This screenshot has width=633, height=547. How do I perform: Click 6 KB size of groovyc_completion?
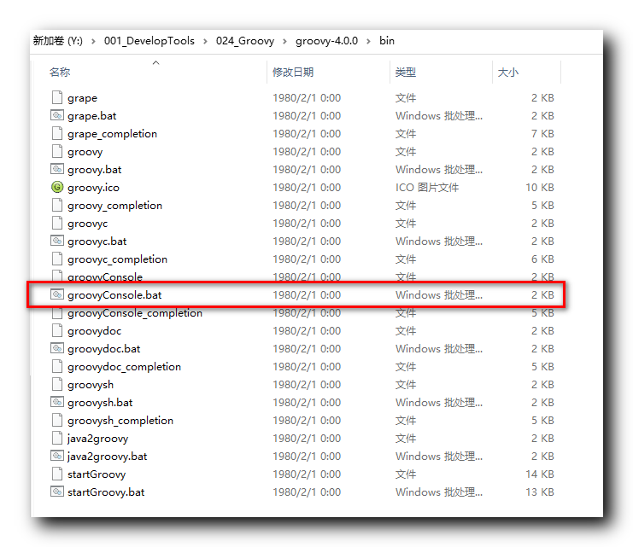pyautogui.click(x=542, y=259)
